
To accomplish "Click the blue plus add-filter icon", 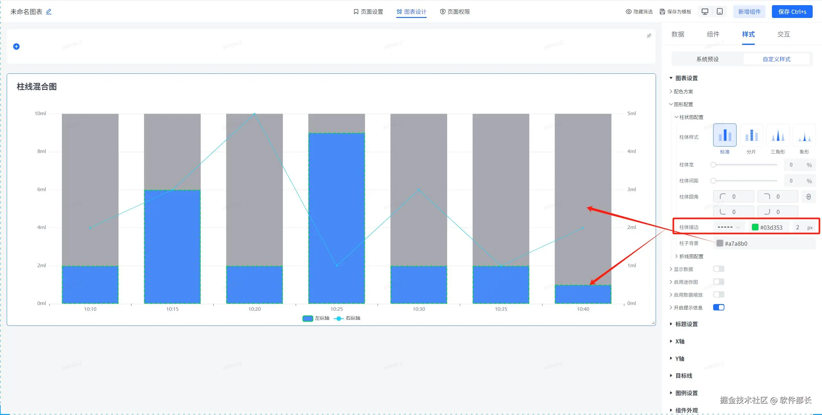I will (16, 47).
